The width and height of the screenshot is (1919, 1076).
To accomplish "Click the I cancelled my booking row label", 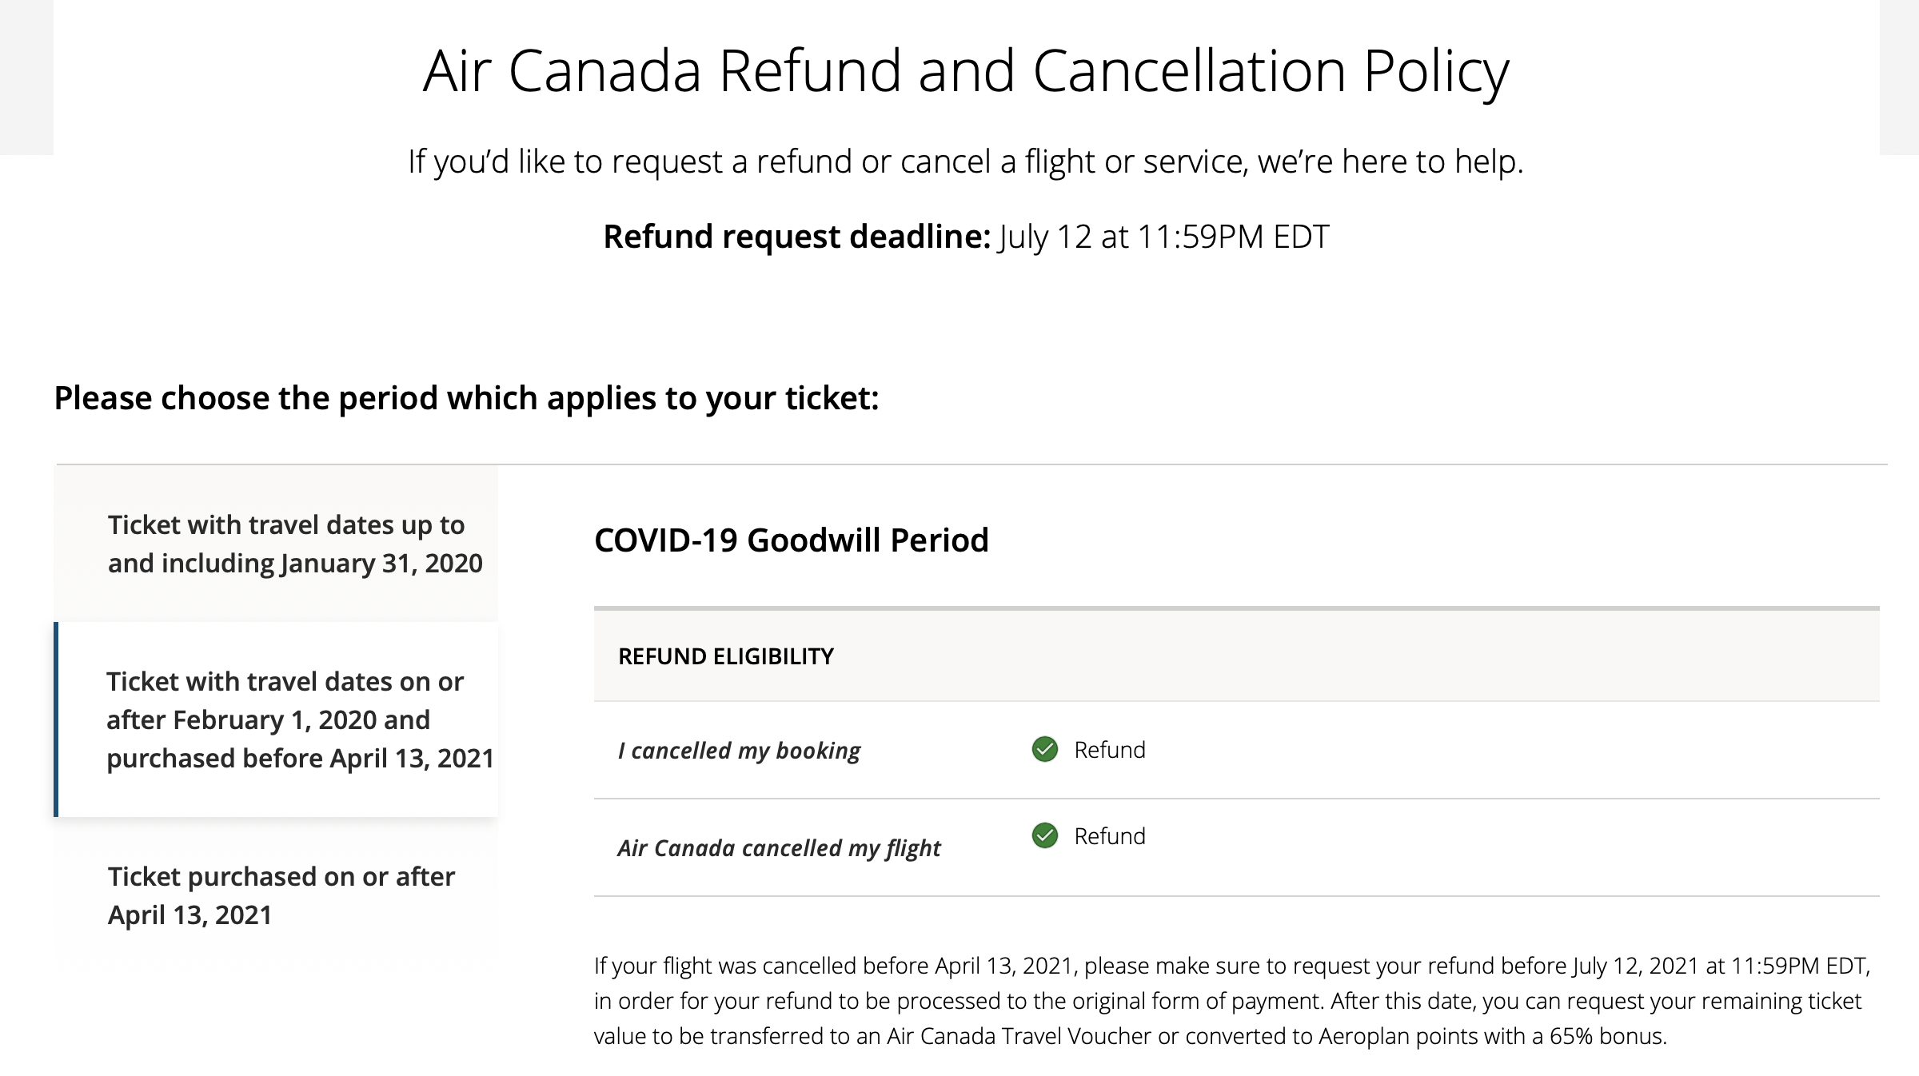I will tap(739, 751).
